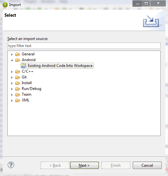The height and width of the screenshot is (176, 168).
Task: Click the Next > button
Action: [84, 165]
